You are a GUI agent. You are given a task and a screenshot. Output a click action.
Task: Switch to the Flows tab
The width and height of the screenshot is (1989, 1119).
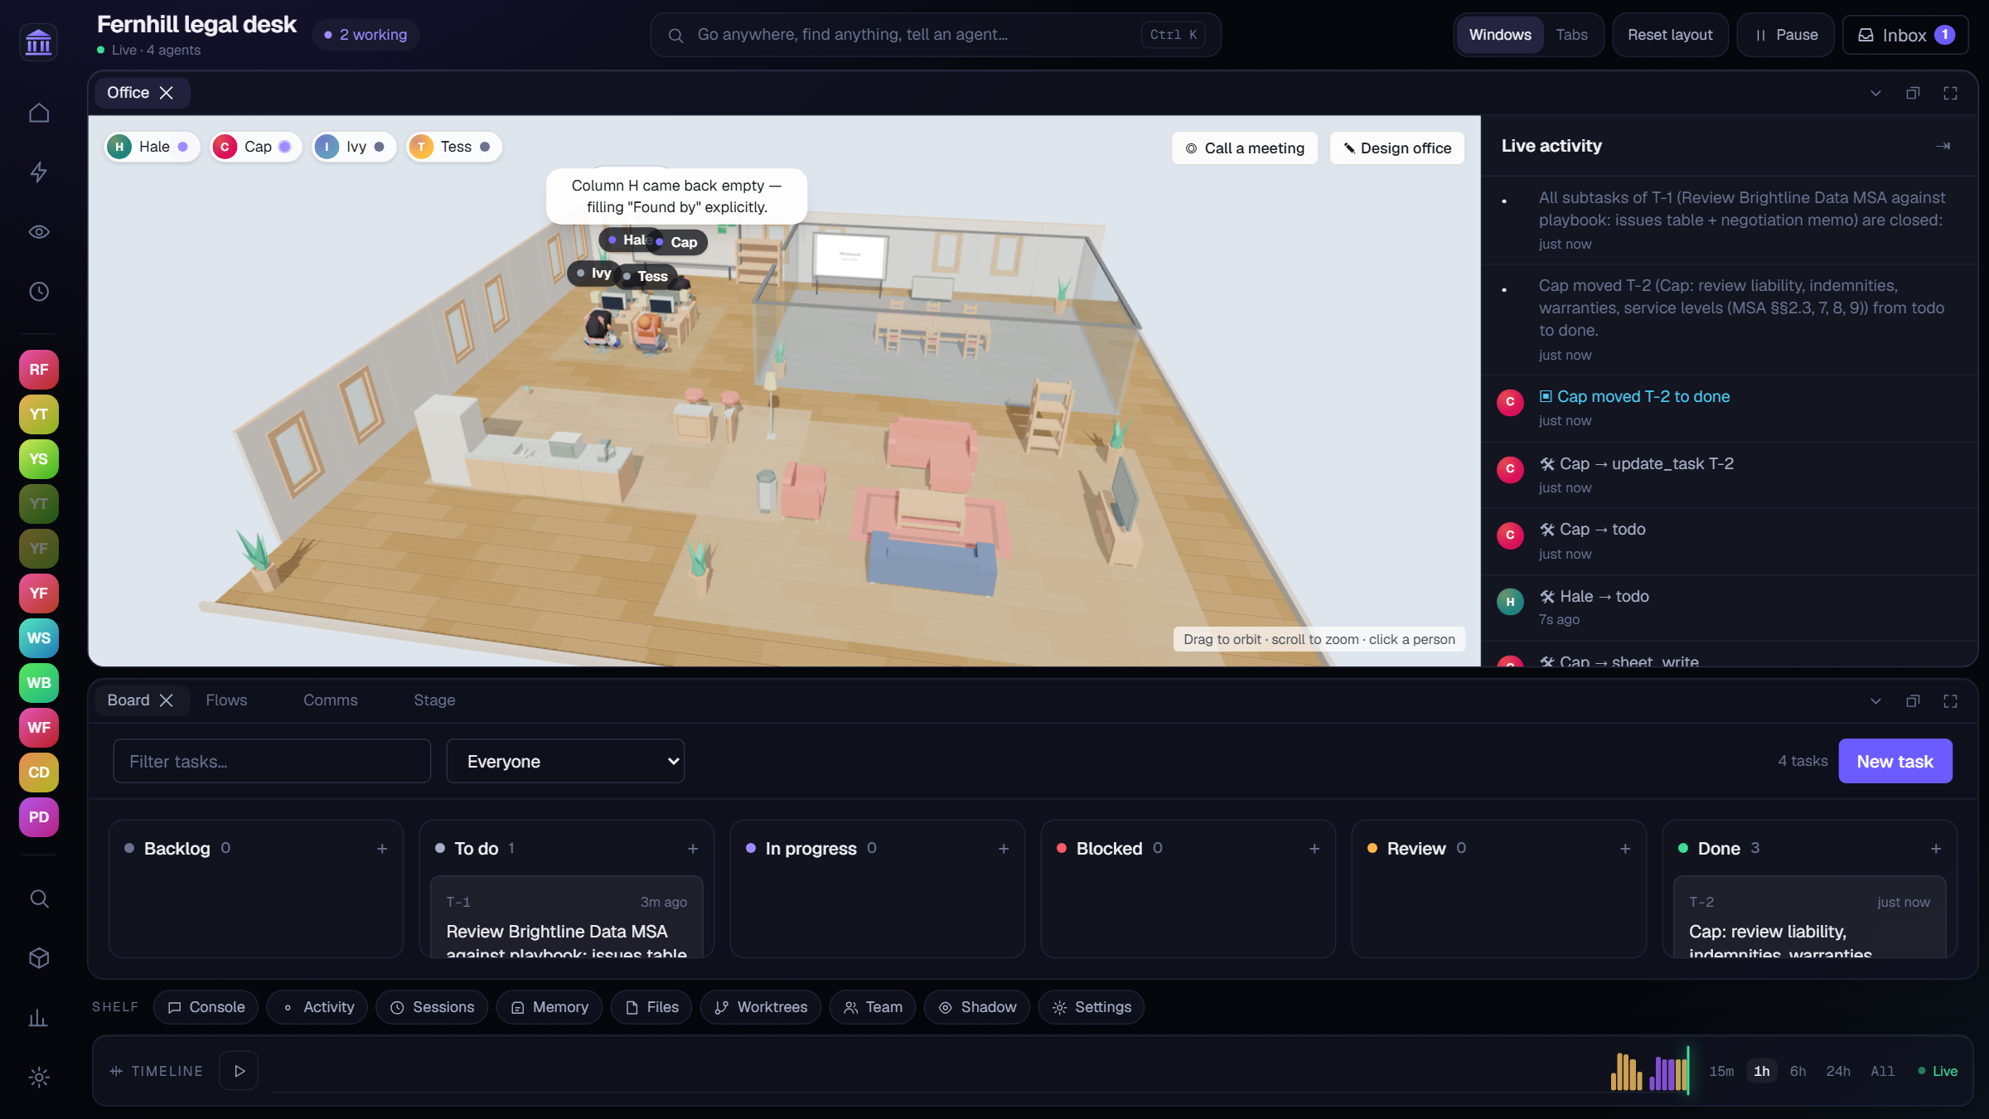pos(226,700)
